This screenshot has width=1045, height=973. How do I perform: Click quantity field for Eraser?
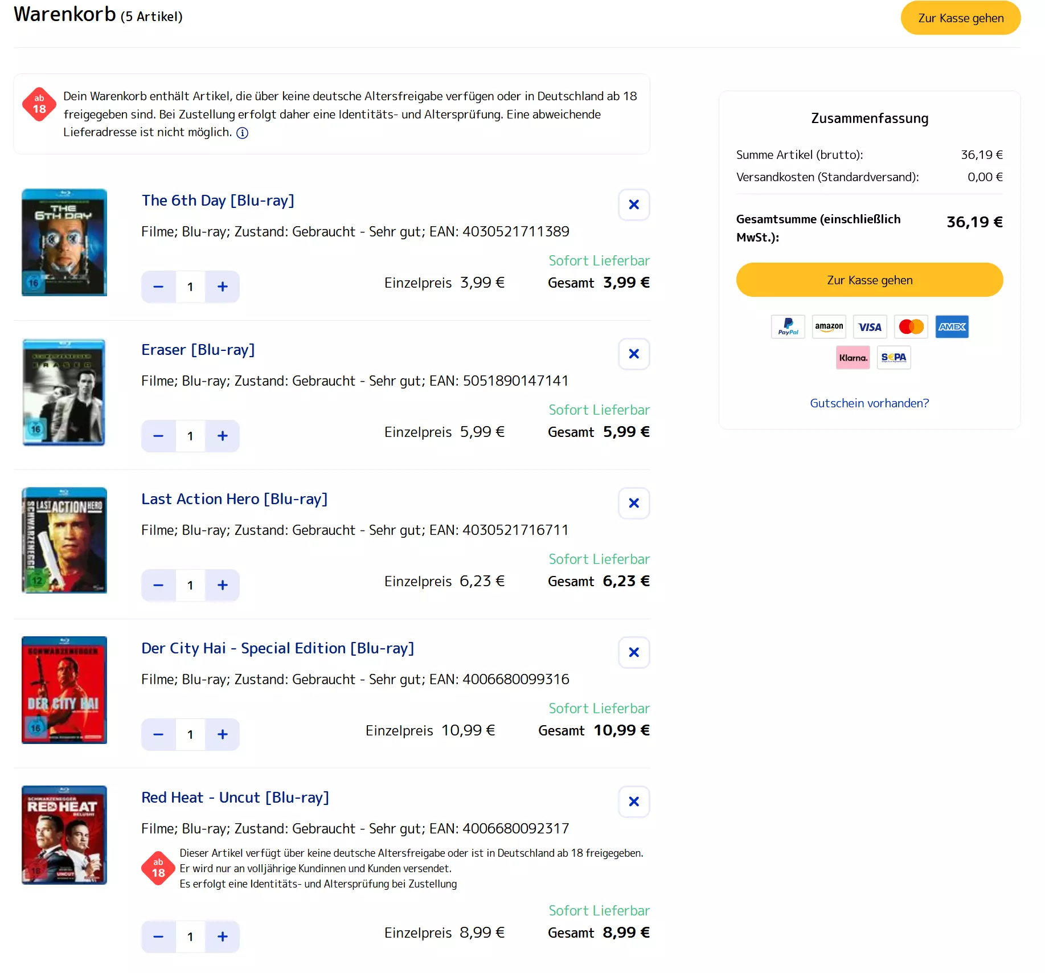coord(190,436)
